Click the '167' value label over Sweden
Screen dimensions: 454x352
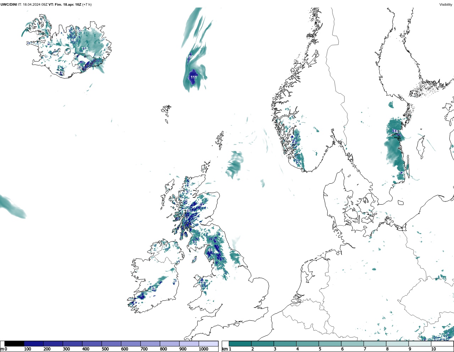coord(397,131)
